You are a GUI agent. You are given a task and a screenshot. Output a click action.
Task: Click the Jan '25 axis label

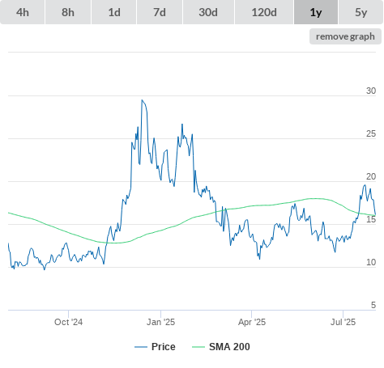click(160, 322)
